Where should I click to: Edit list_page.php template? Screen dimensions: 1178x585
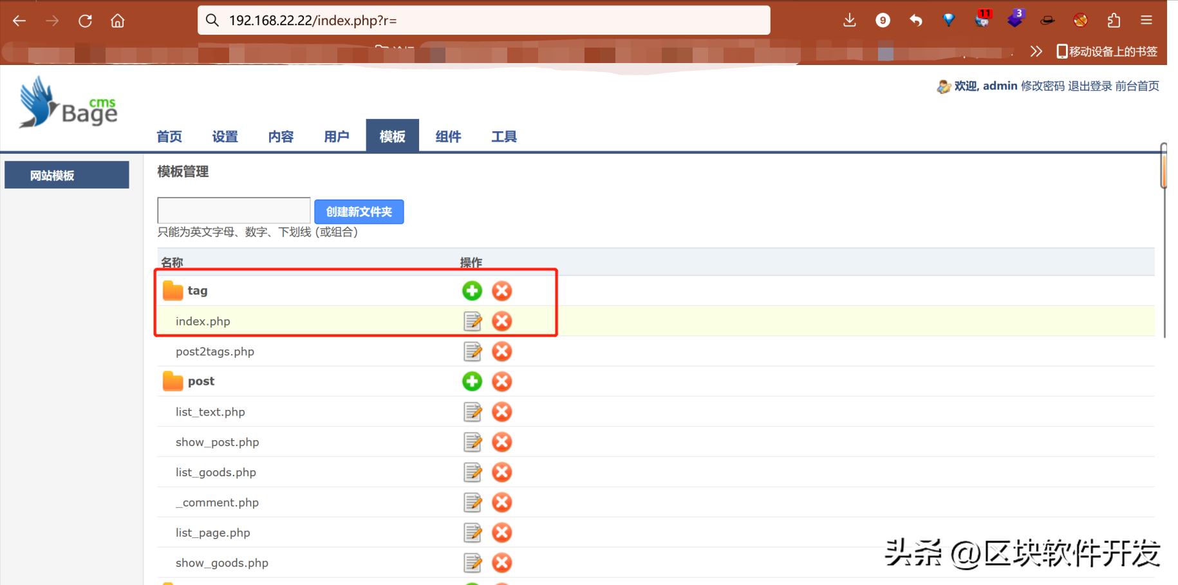472,533
